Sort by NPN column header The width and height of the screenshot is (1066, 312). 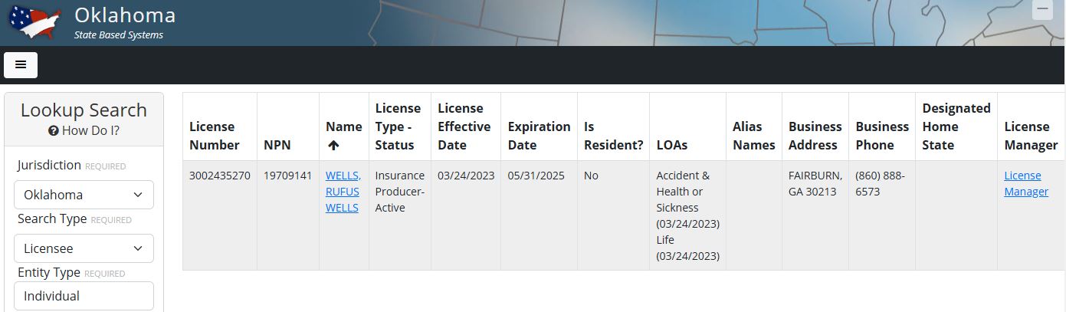[277, 145]
